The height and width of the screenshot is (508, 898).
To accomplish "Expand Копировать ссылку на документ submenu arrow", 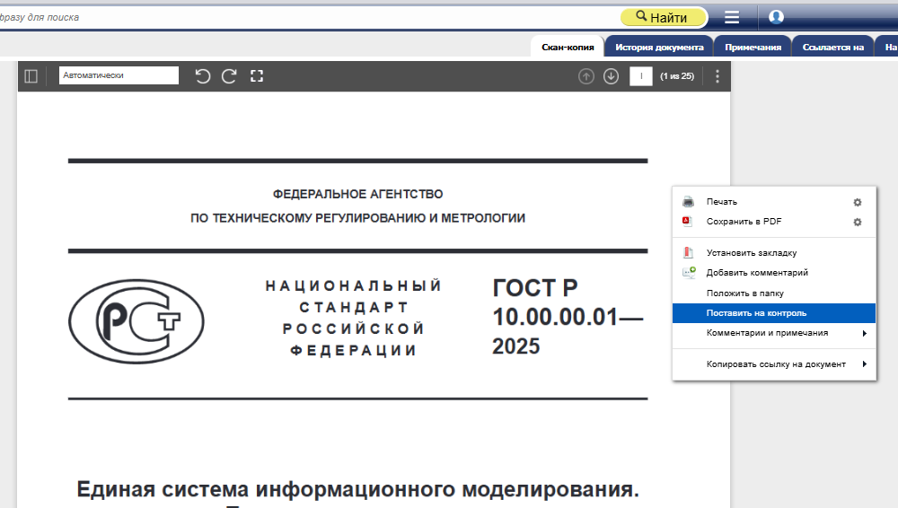I will 864,363.
